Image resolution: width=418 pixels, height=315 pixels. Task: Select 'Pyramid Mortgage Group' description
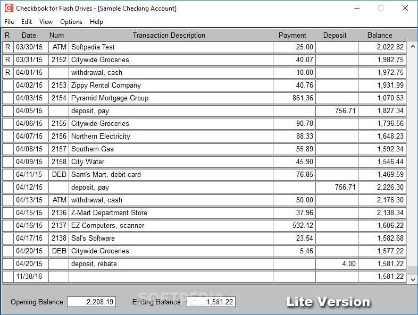point(171,98)
